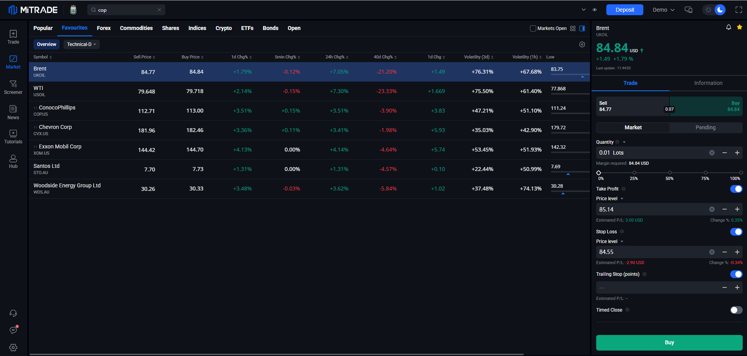Select the Pending order type

coord(706,127)
